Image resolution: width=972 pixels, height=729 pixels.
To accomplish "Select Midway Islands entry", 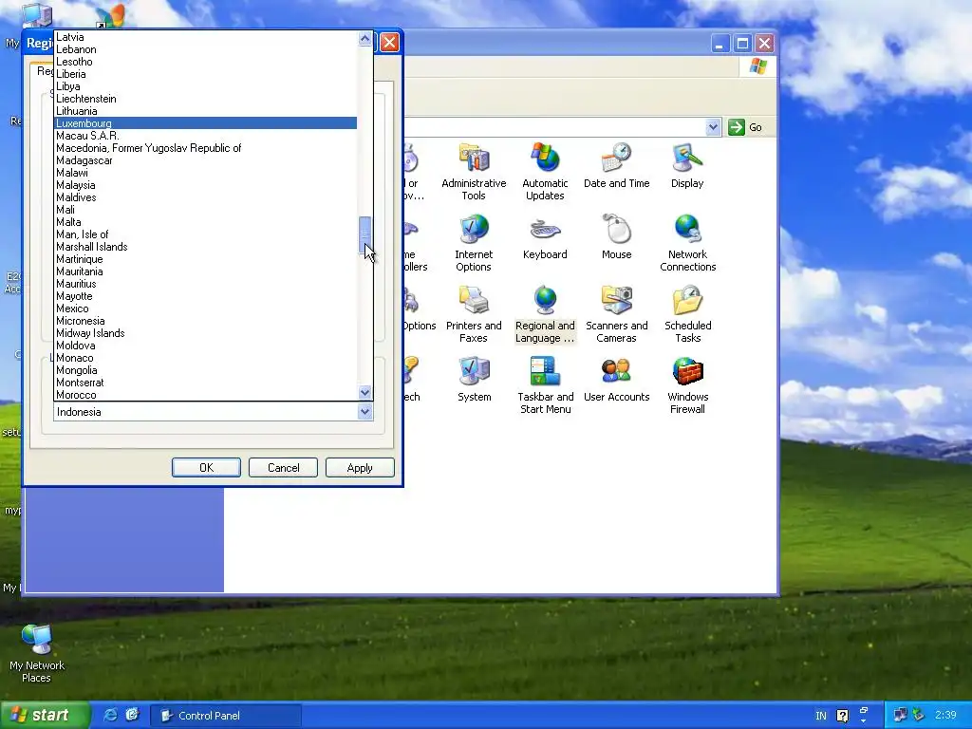I will pos(206,333).
